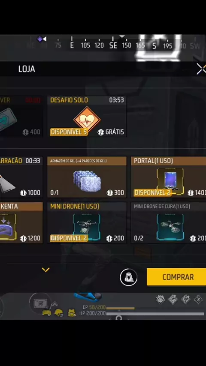
Task: Tap the shopping cart icon in the HUD
Action: (40, 303)
